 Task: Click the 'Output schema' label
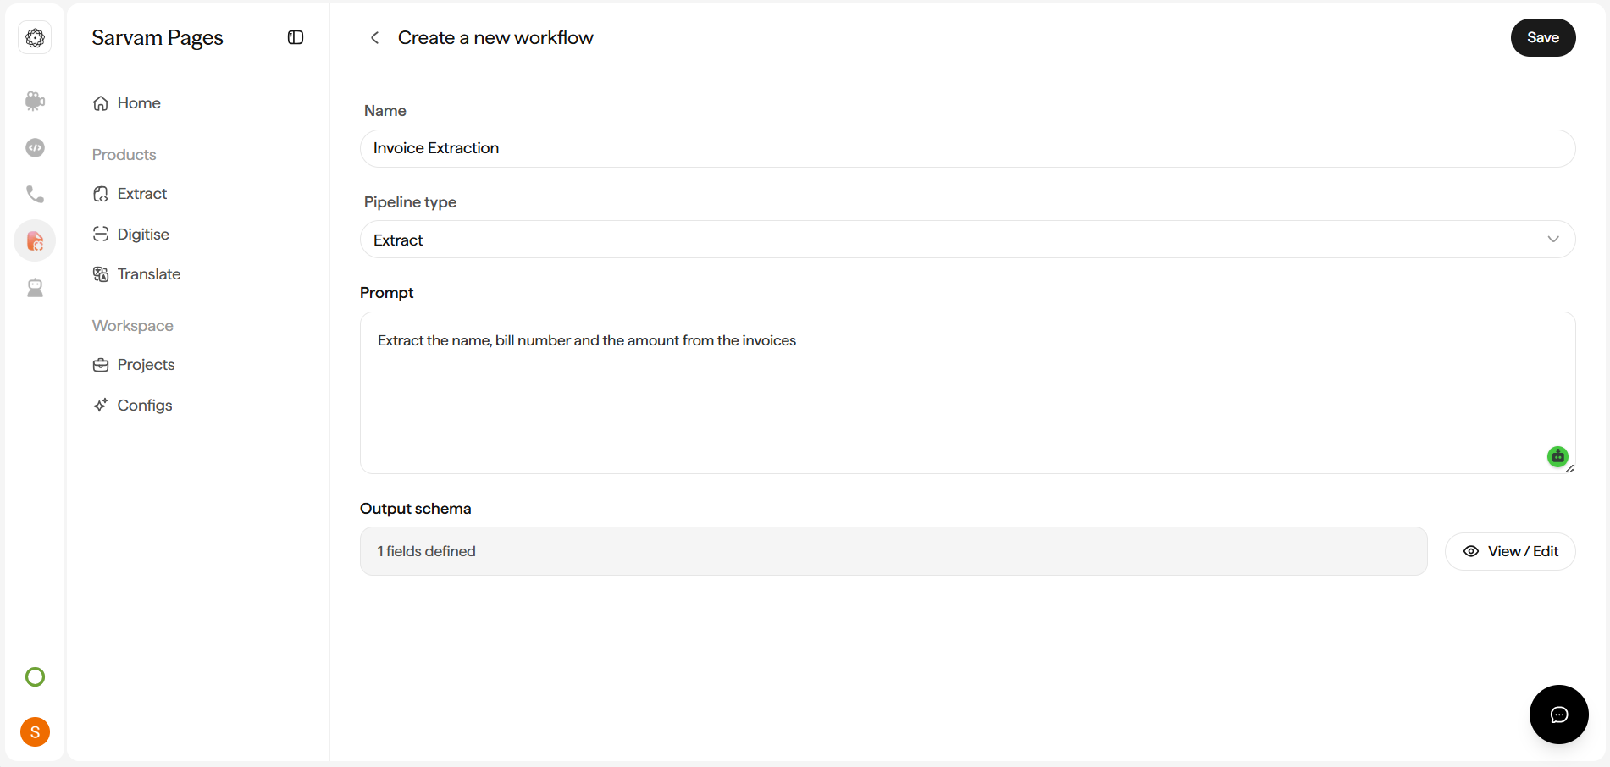[x=415, y=509]
